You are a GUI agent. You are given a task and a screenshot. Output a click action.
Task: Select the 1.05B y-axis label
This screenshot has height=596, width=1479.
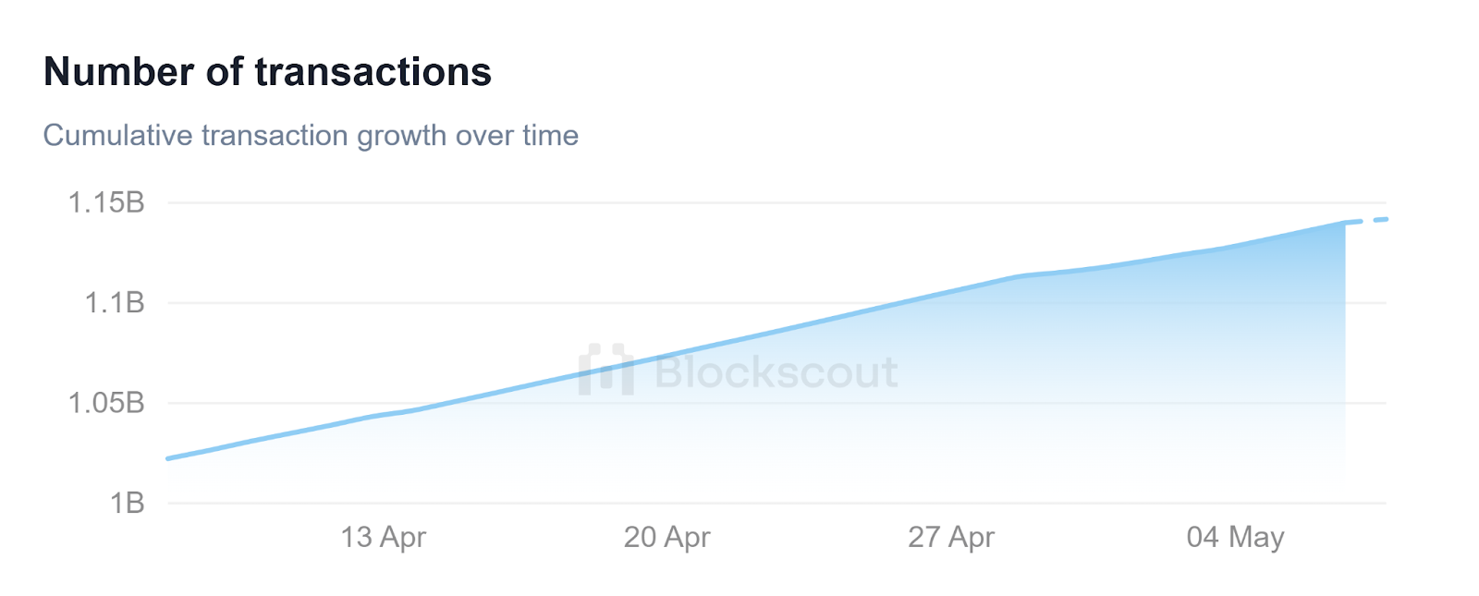coord(106,403)
